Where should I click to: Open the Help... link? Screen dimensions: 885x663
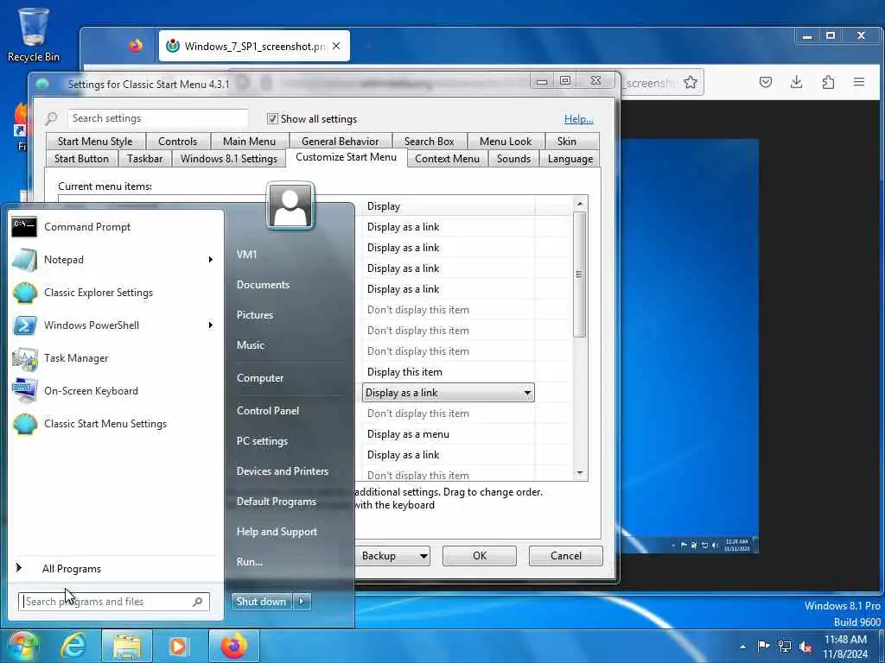(x=578, y=119)
